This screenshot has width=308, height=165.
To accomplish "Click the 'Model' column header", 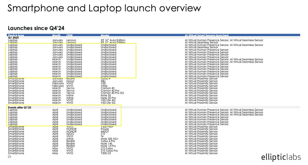I will (x=105, y=35).
